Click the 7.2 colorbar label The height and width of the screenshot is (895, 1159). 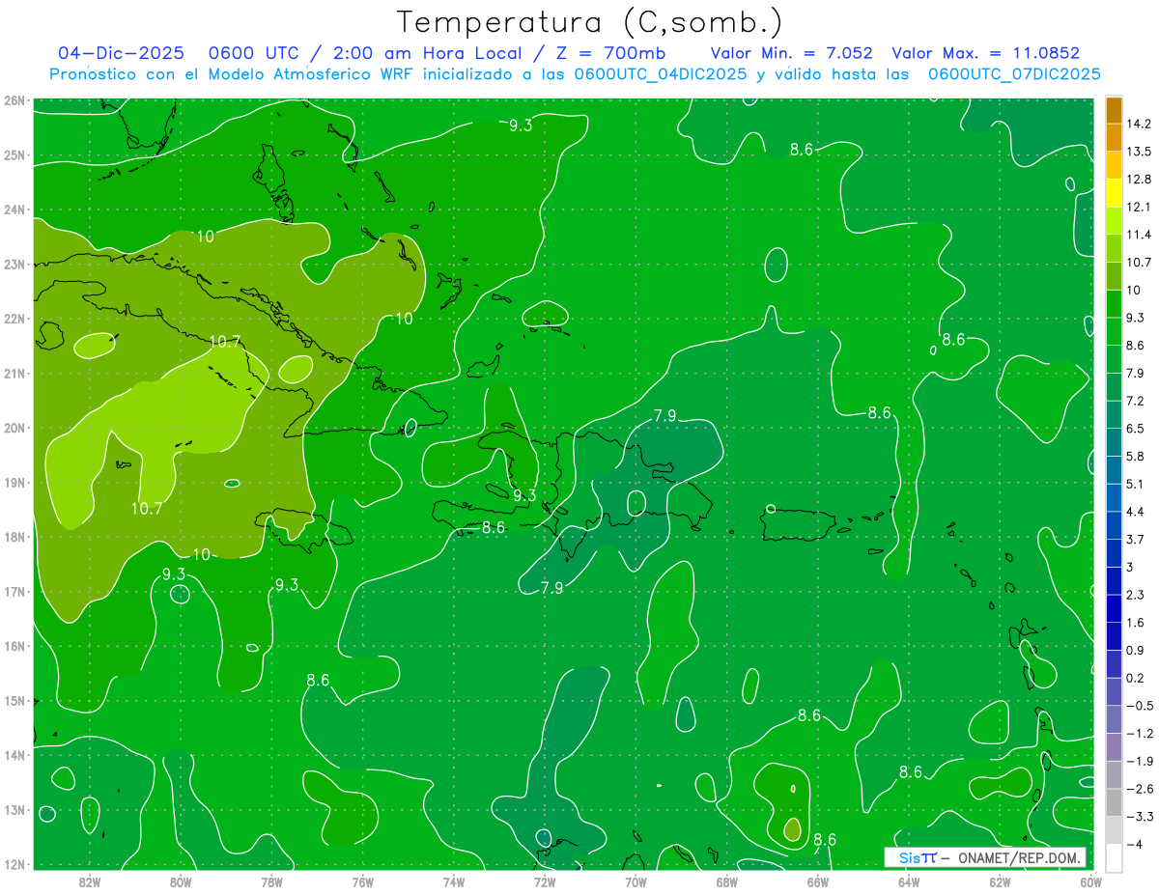(1136, 401)
